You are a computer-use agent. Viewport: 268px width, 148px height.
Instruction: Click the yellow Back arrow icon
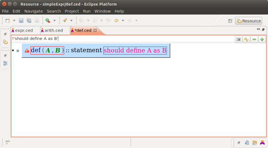tap(116, 20)
